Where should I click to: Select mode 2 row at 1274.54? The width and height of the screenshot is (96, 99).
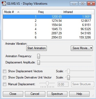tap(47, 21)
